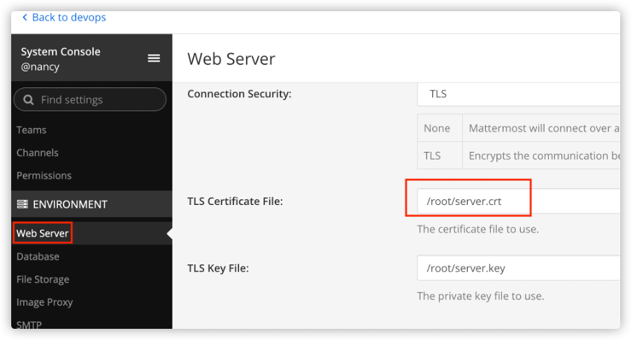Viewport: 632px width, 340px height.
Task: Click the magnifier icon in the search box
Action: tap(29, 100)
